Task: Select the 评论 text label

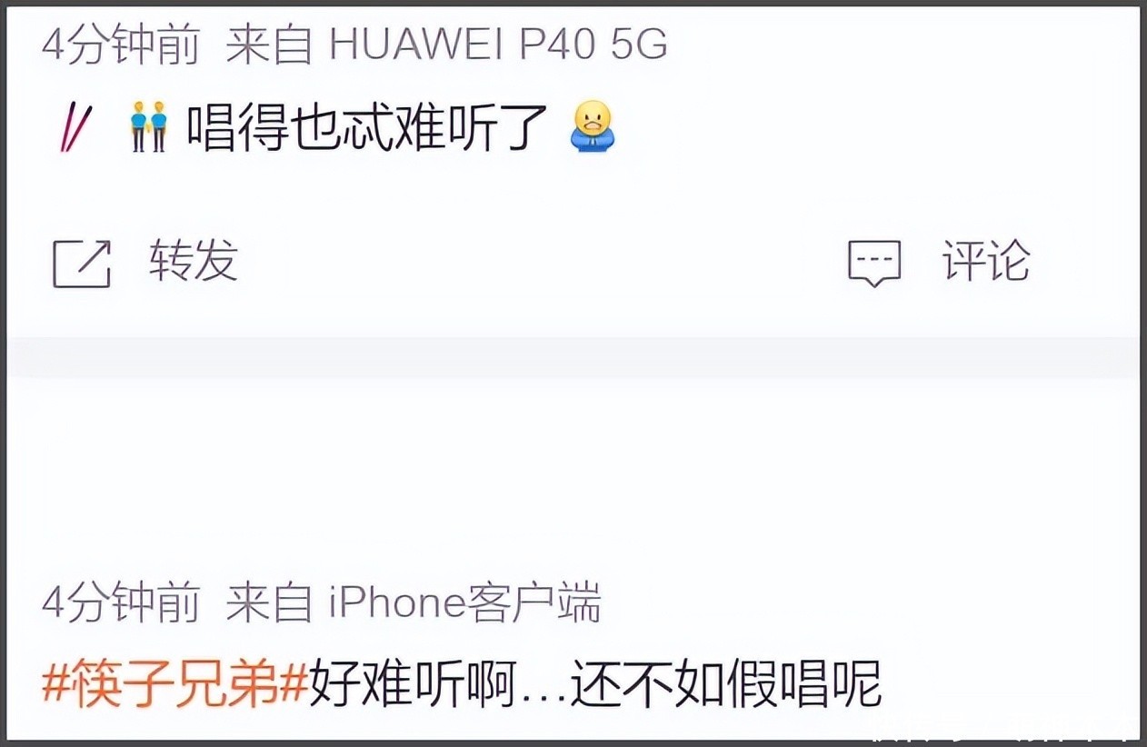Action: 986,262
